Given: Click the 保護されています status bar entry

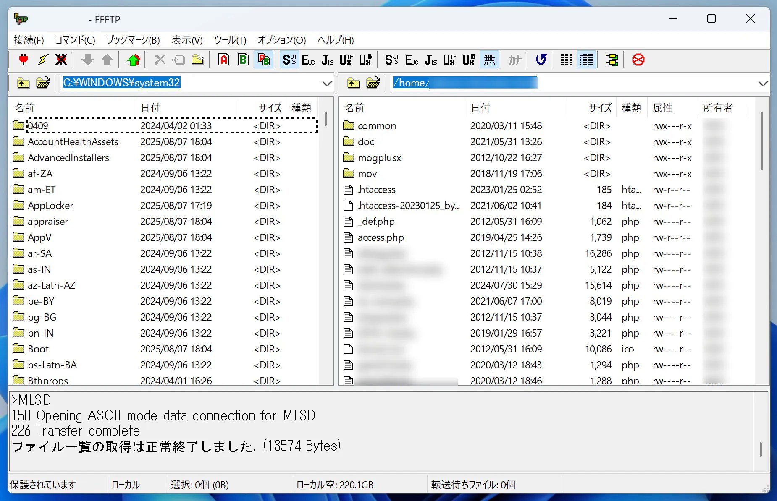Looking at the screenshot, I should coord(43,485).
